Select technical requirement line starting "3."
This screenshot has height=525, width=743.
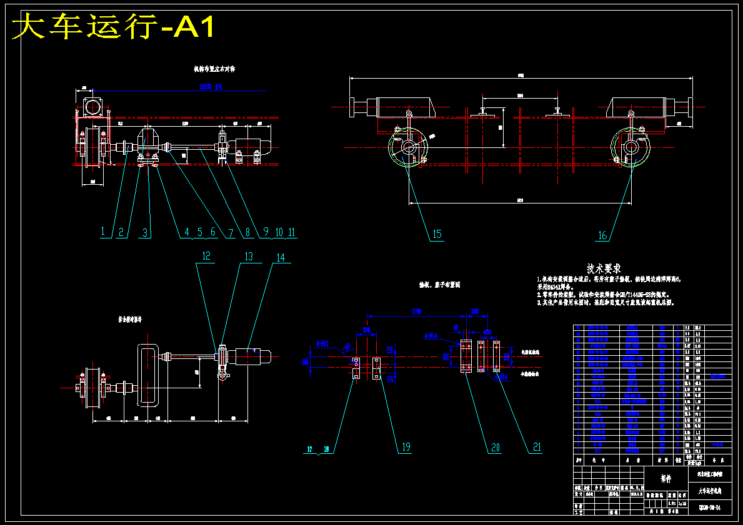(606, 303)
